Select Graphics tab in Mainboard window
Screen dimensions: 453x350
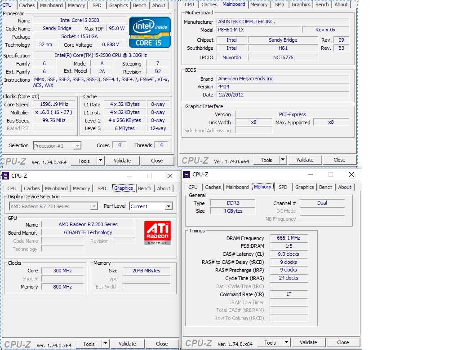pos(301,4)
